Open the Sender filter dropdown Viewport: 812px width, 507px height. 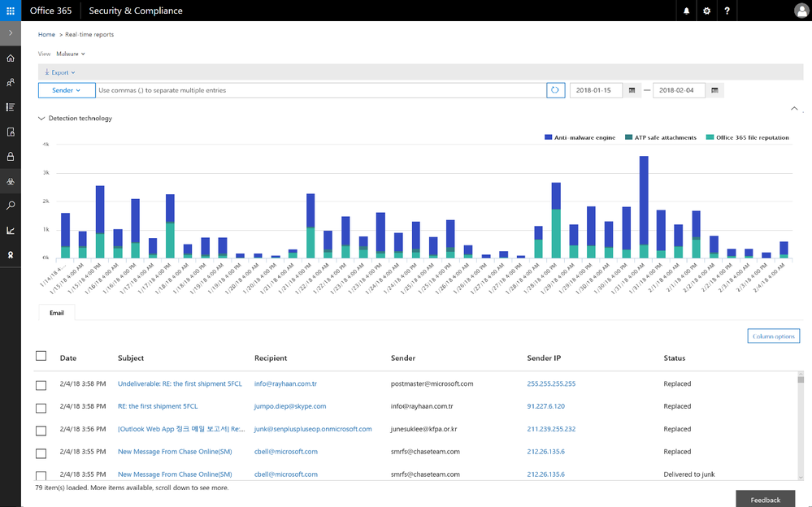66,90
